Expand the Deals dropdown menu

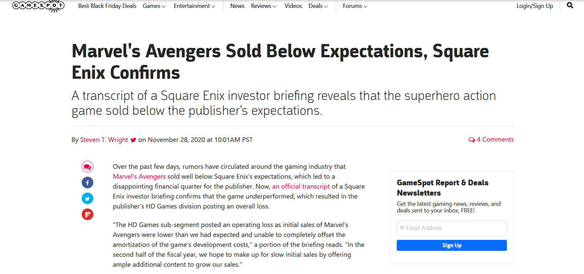point(318,6)
